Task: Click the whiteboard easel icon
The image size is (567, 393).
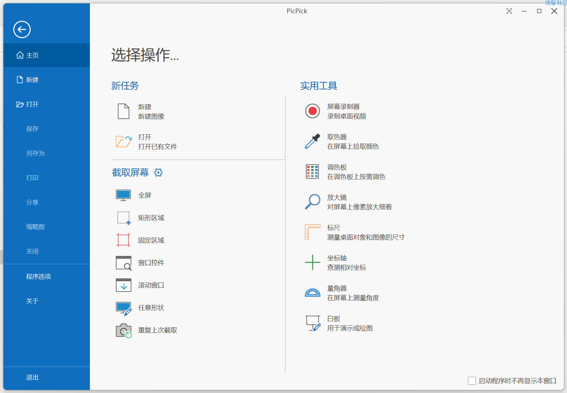Action: tap(313, 323)
